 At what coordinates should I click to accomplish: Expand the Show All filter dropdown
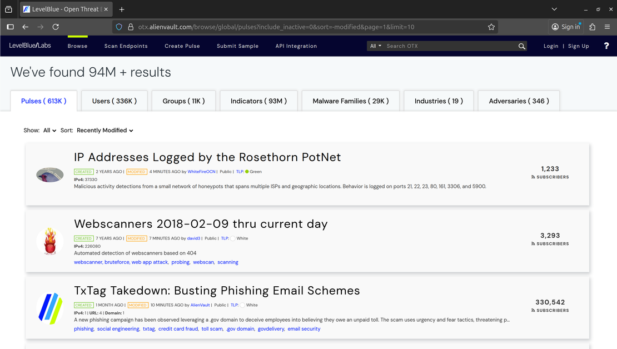(x=49, y=131)
